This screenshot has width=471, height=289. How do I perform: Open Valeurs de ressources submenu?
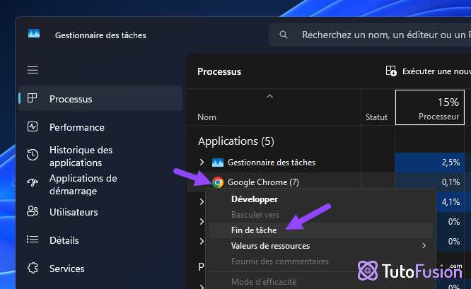pos(320,246)
